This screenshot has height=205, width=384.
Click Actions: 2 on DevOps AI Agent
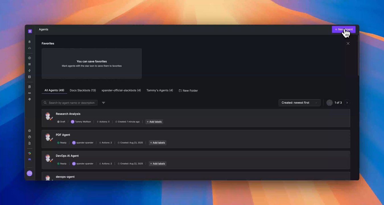click(x=106, y=164)
